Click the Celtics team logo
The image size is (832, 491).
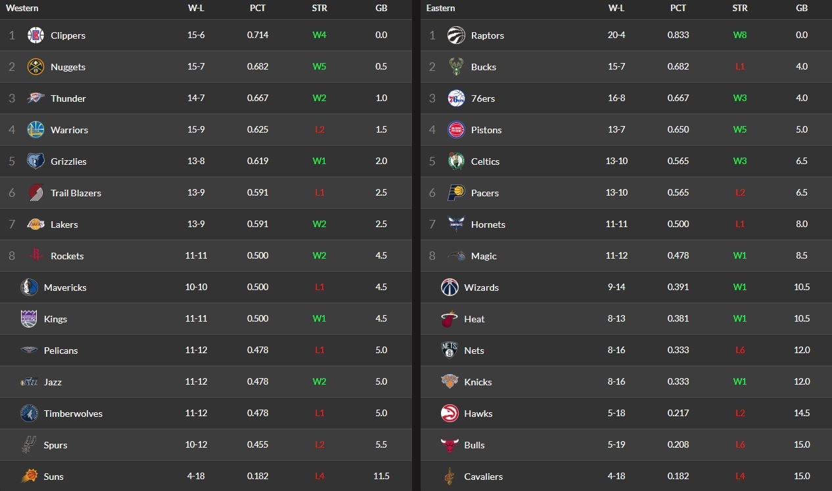(x=456, y=161)
